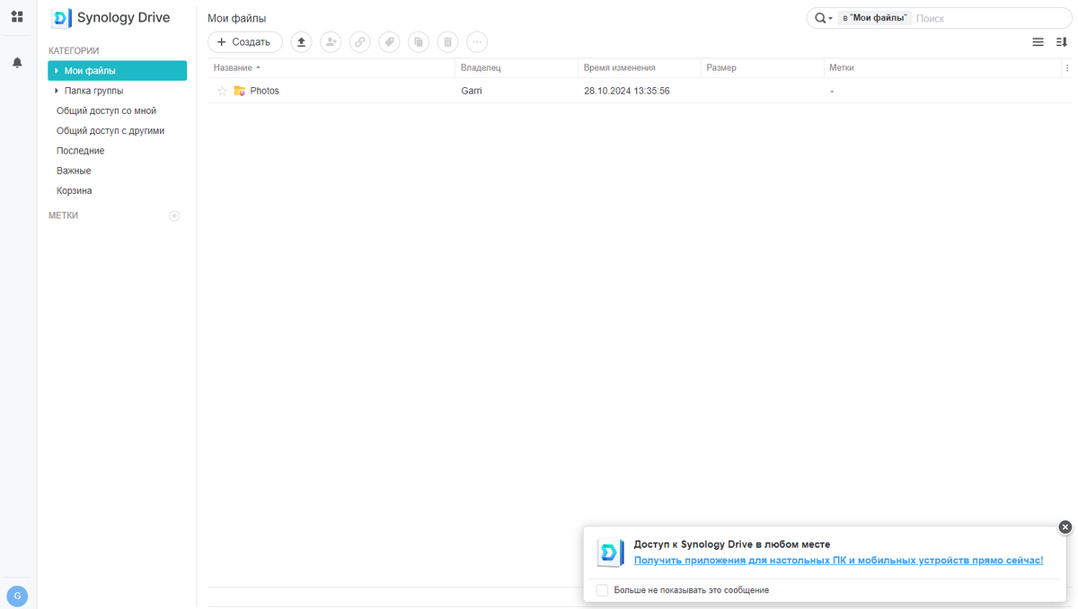Sort by 'Размер' column header

tap(763, 67)
